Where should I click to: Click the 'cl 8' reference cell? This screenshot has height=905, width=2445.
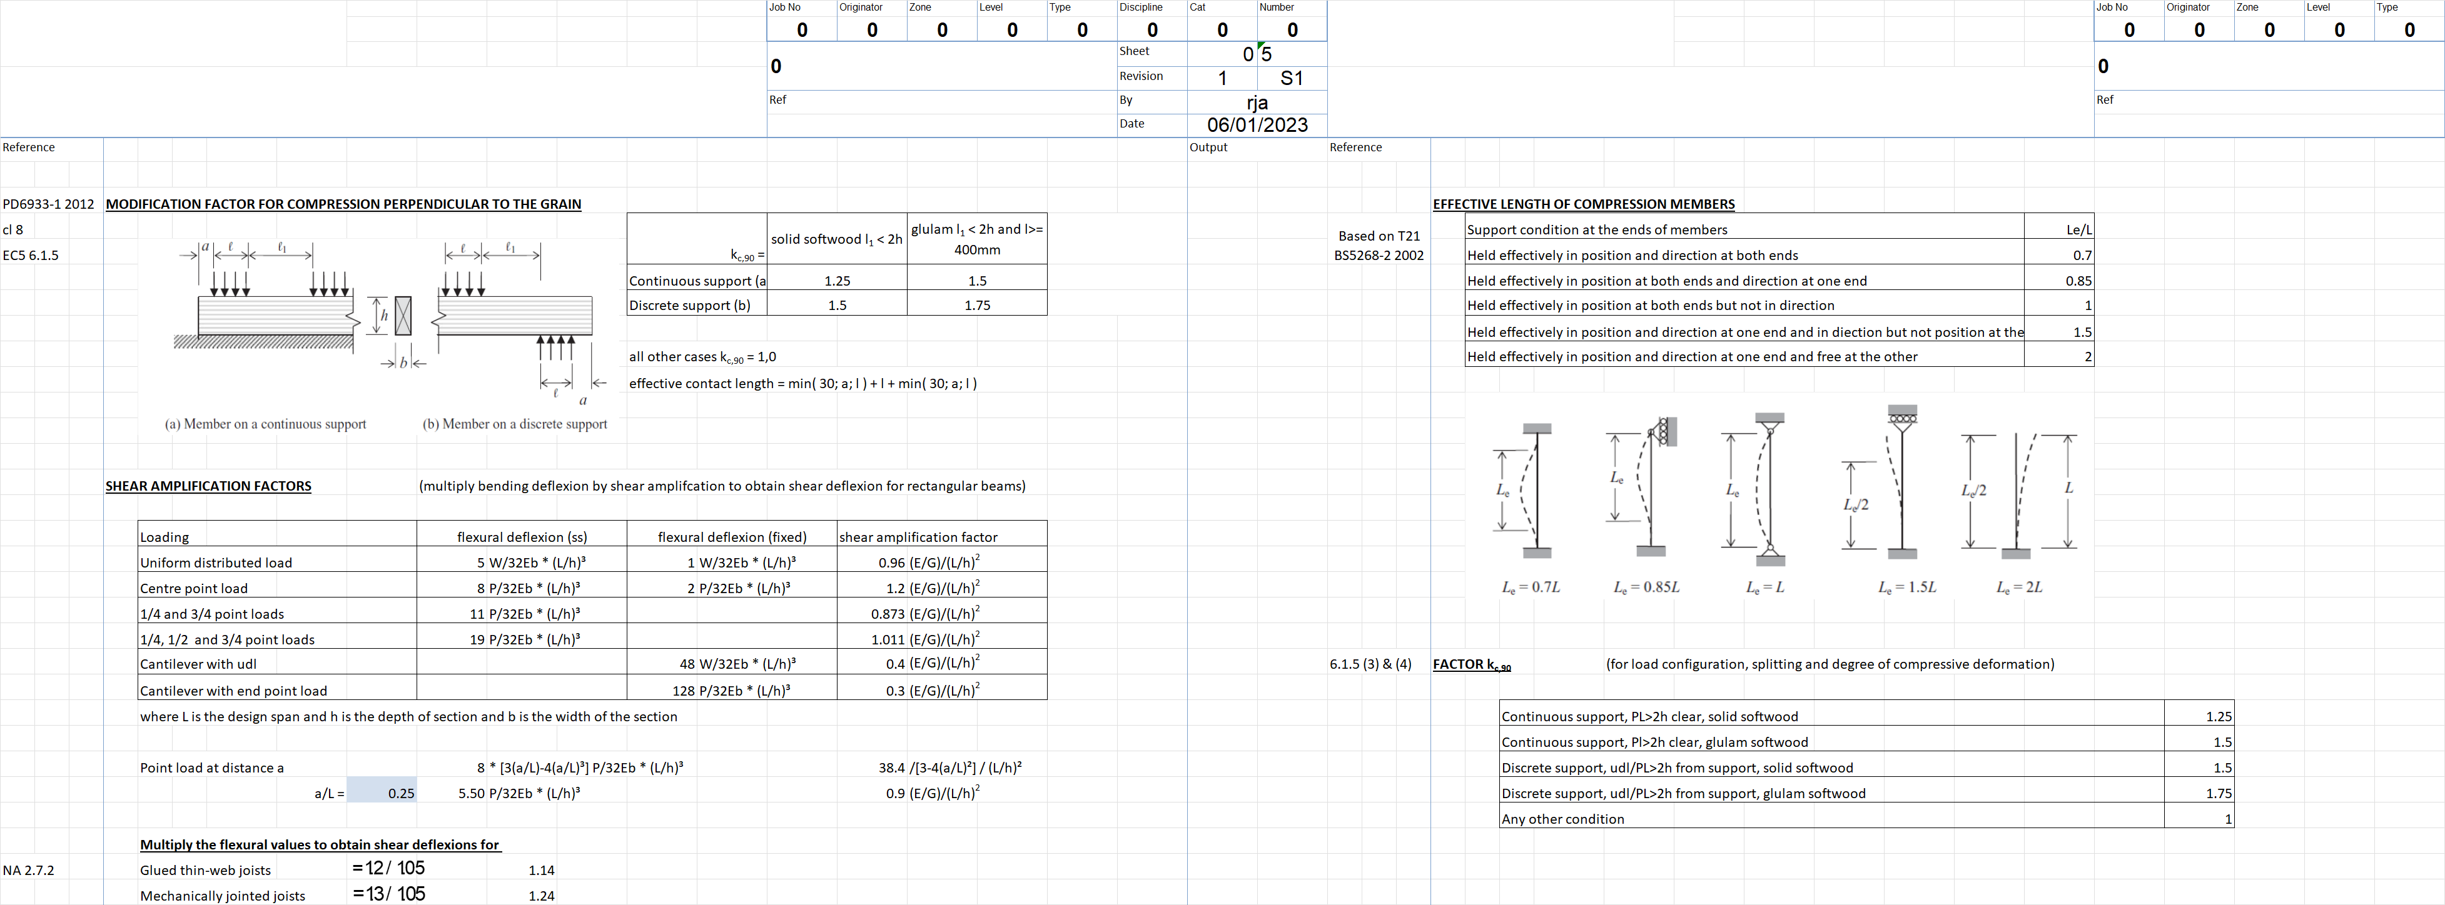(x=13, y=229)
